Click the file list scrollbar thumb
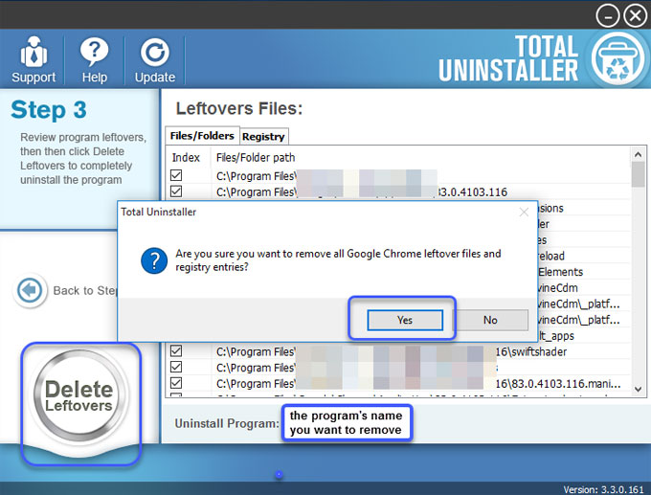Viewport: 651px width, 495px height. click(x=639, y=174)
